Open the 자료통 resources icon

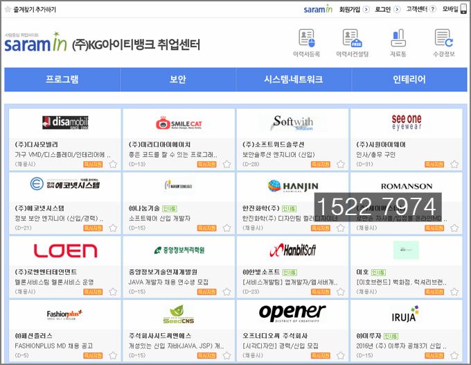(x=398, y=38)
